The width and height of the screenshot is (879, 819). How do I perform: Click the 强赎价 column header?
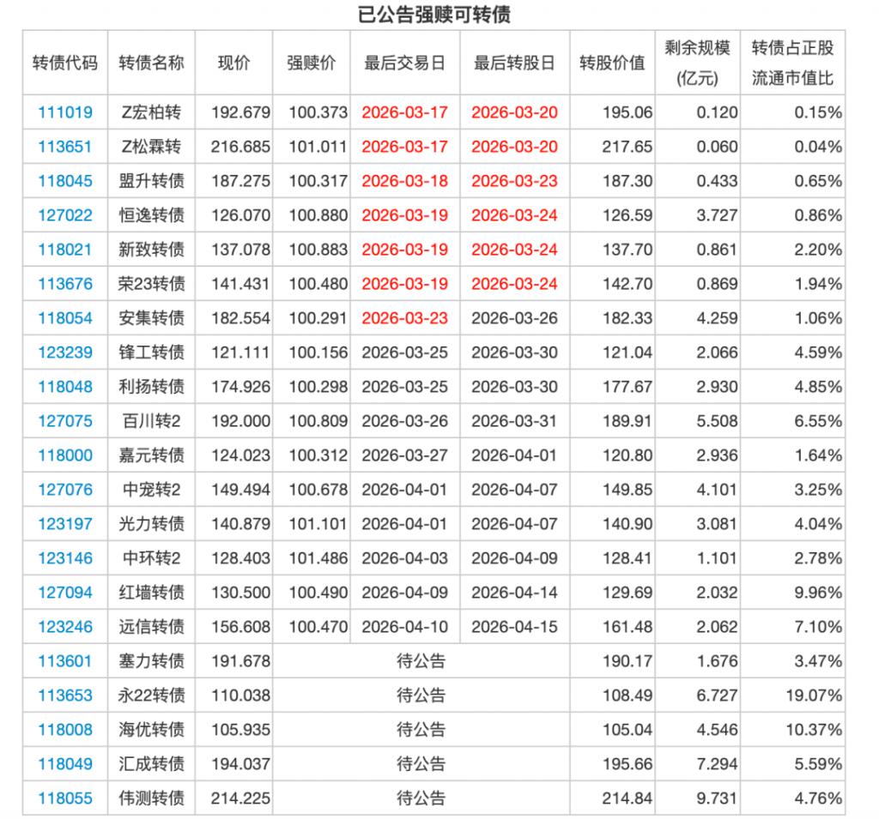(x=311, y=63)
